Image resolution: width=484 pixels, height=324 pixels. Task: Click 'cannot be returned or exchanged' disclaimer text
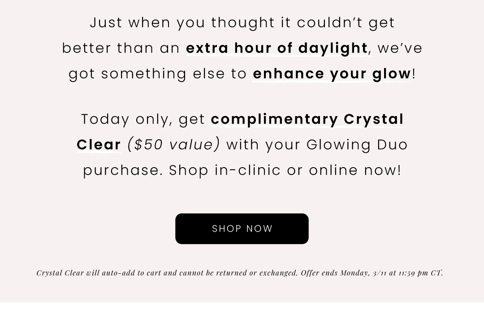coord(238,273)
